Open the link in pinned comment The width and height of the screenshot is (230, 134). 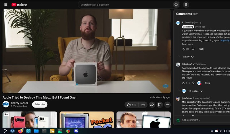click(x=225, y=40)
